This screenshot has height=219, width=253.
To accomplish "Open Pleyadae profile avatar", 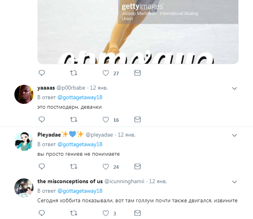I will coord(24,141).
